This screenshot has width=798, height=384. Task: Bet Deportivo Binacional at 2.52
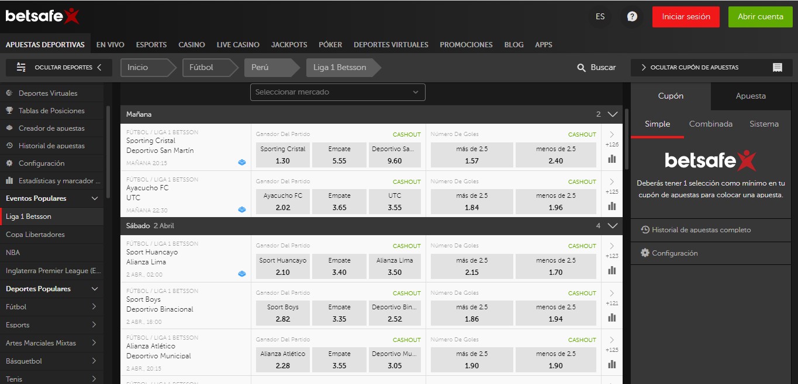point(395,313)
